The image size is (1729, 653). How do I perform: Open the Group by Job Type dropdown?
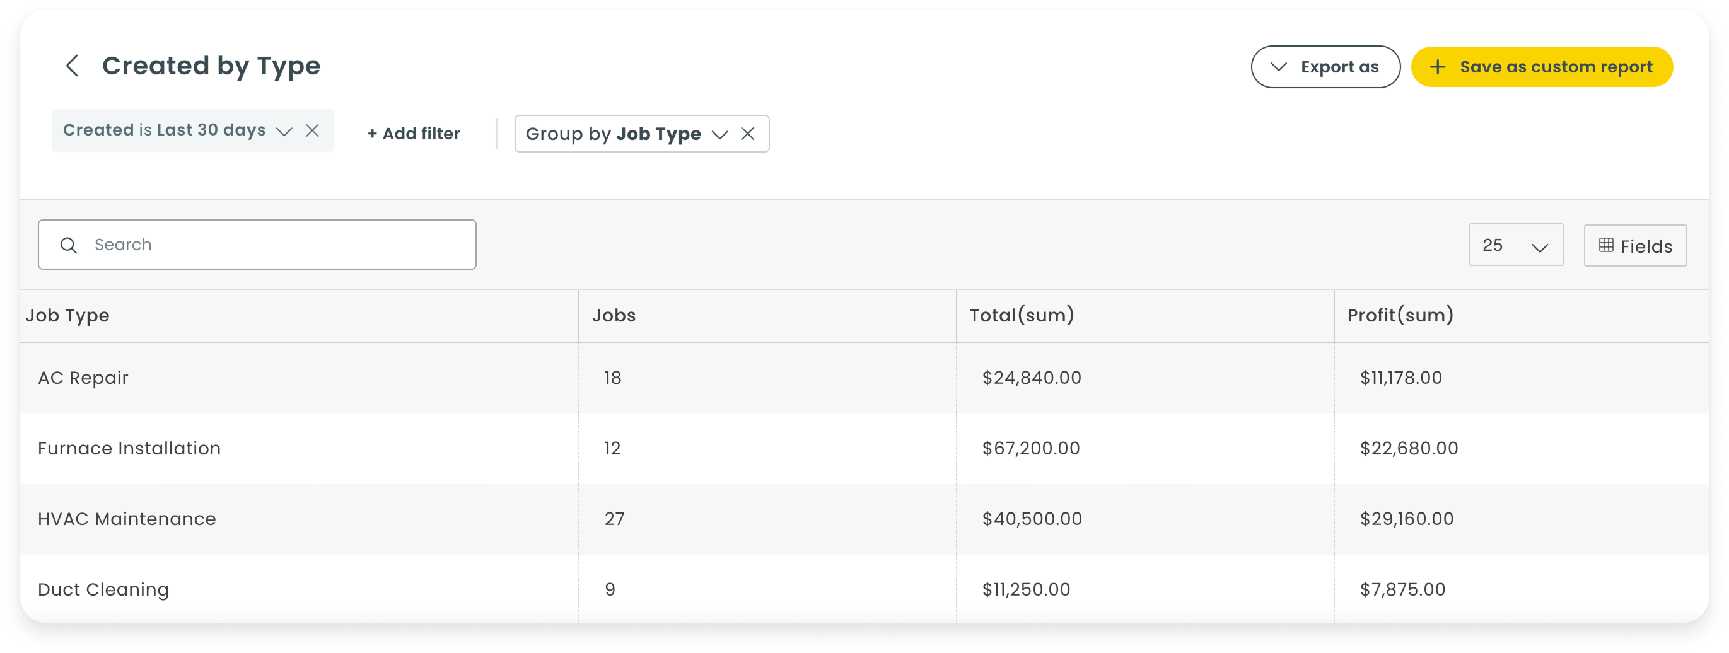720,134
